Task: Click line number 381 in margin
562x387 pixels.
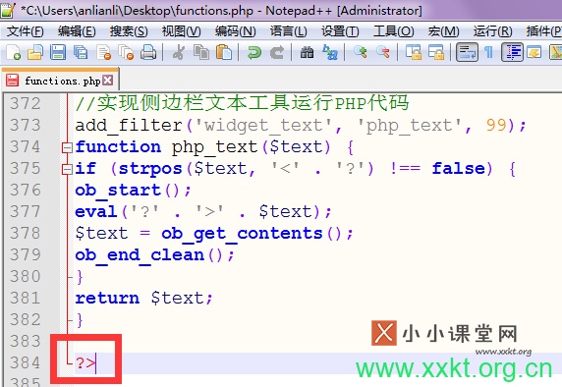Action: (26, 298)
